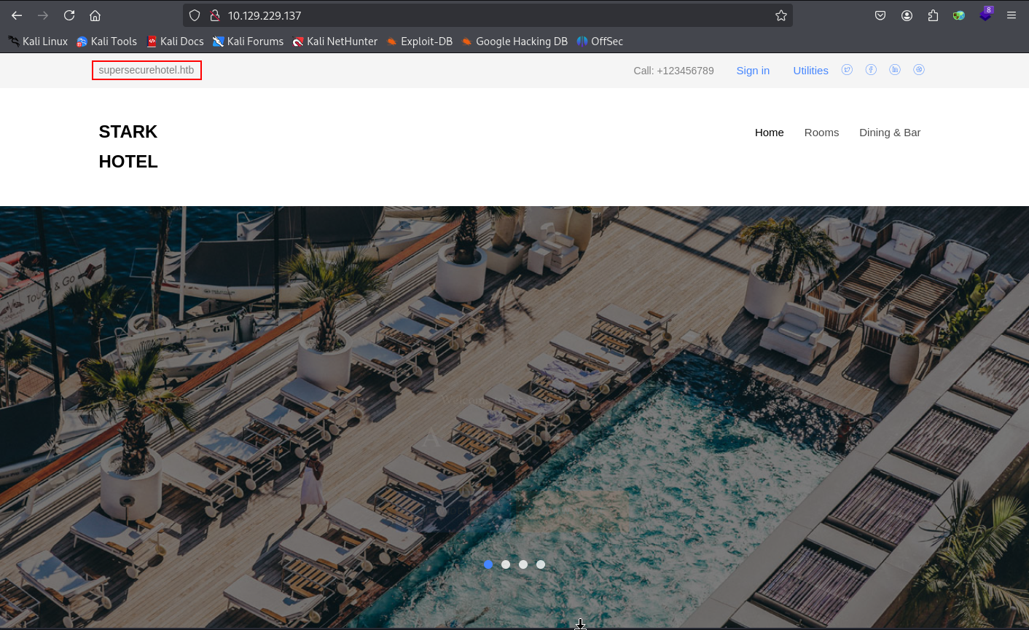
Task: Open the OffSec bookmark
Action: pos(600,42)
